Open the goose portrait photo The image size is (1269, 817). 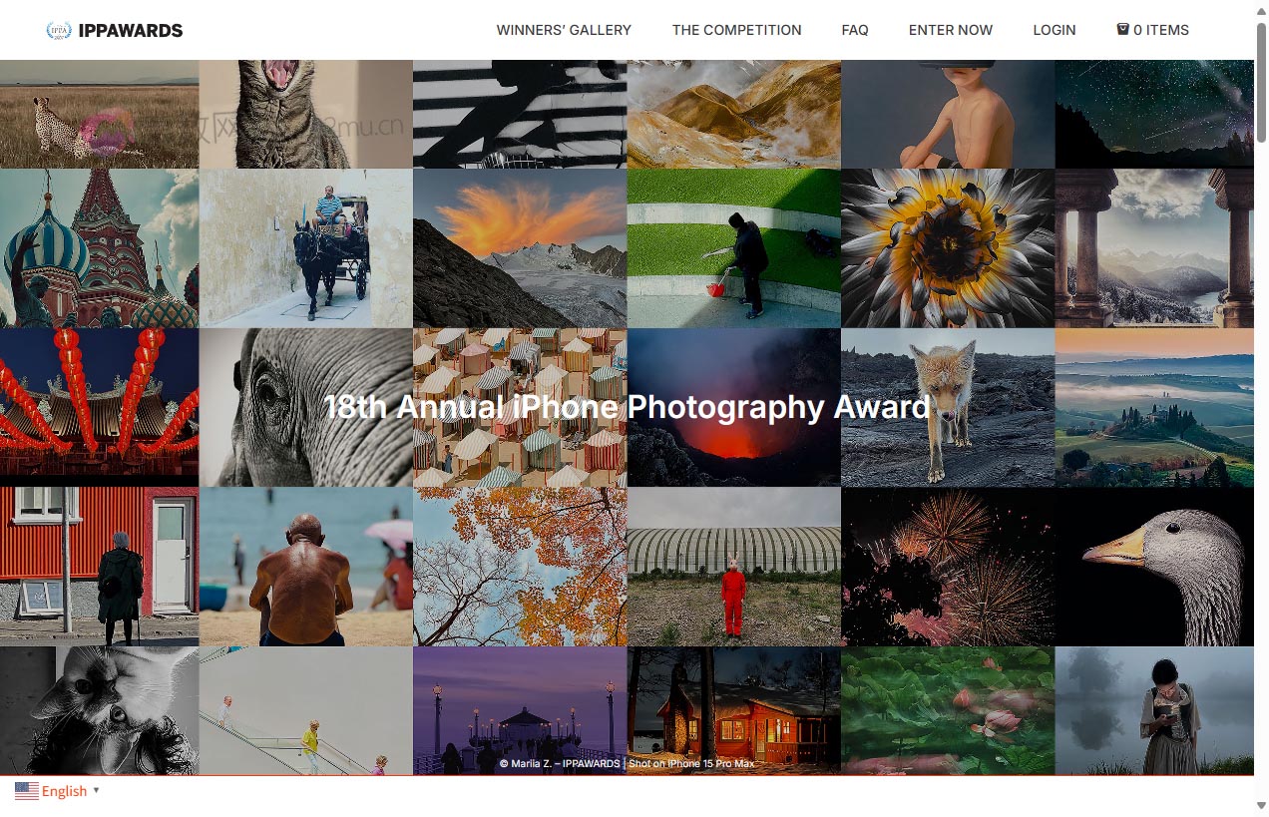click(x=1153, y=565)
